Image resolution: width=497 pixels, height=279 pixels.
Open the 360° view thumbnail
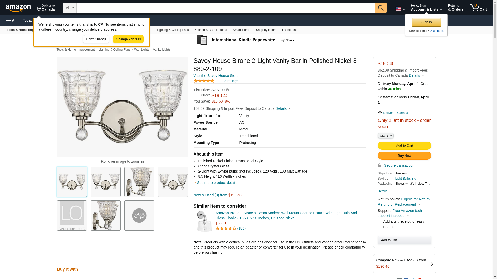(x=139, y=216)
